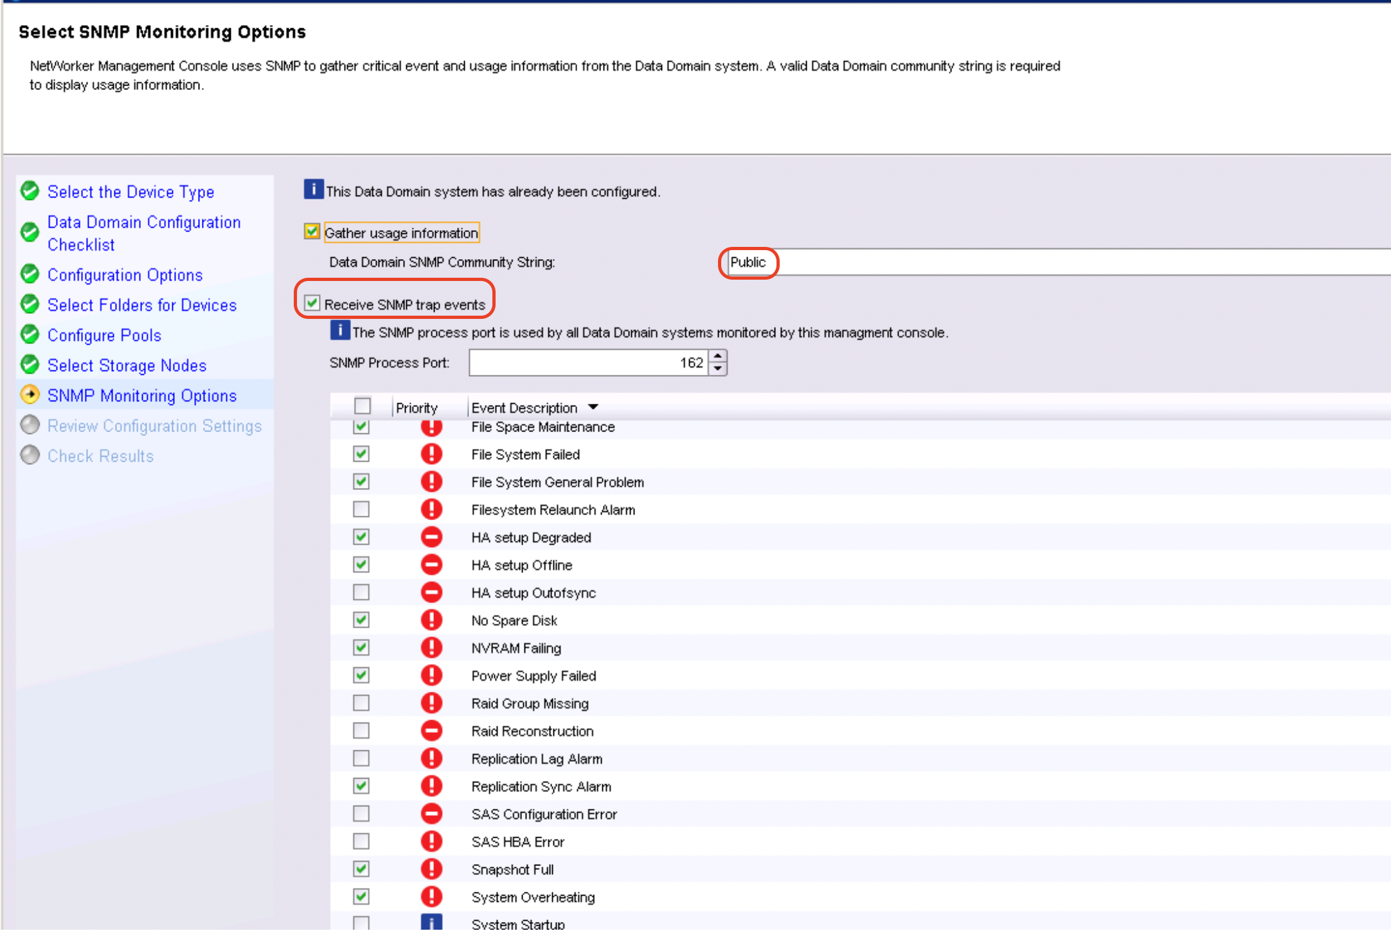The image size is (1391, 931).
Task: Click the priority icon for System Overheating
Action: point(431,896)
